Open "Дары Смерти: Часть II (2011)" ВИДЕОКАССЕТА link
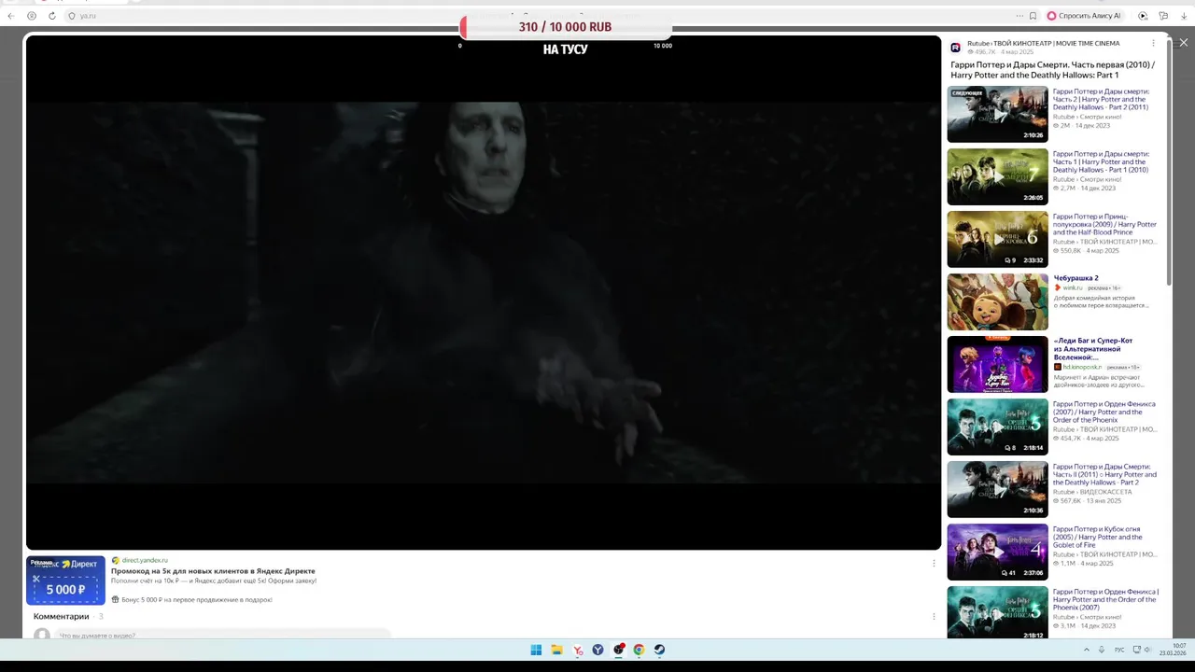This screenshot has height=672, width=1195. click(x=1104, y=474)
